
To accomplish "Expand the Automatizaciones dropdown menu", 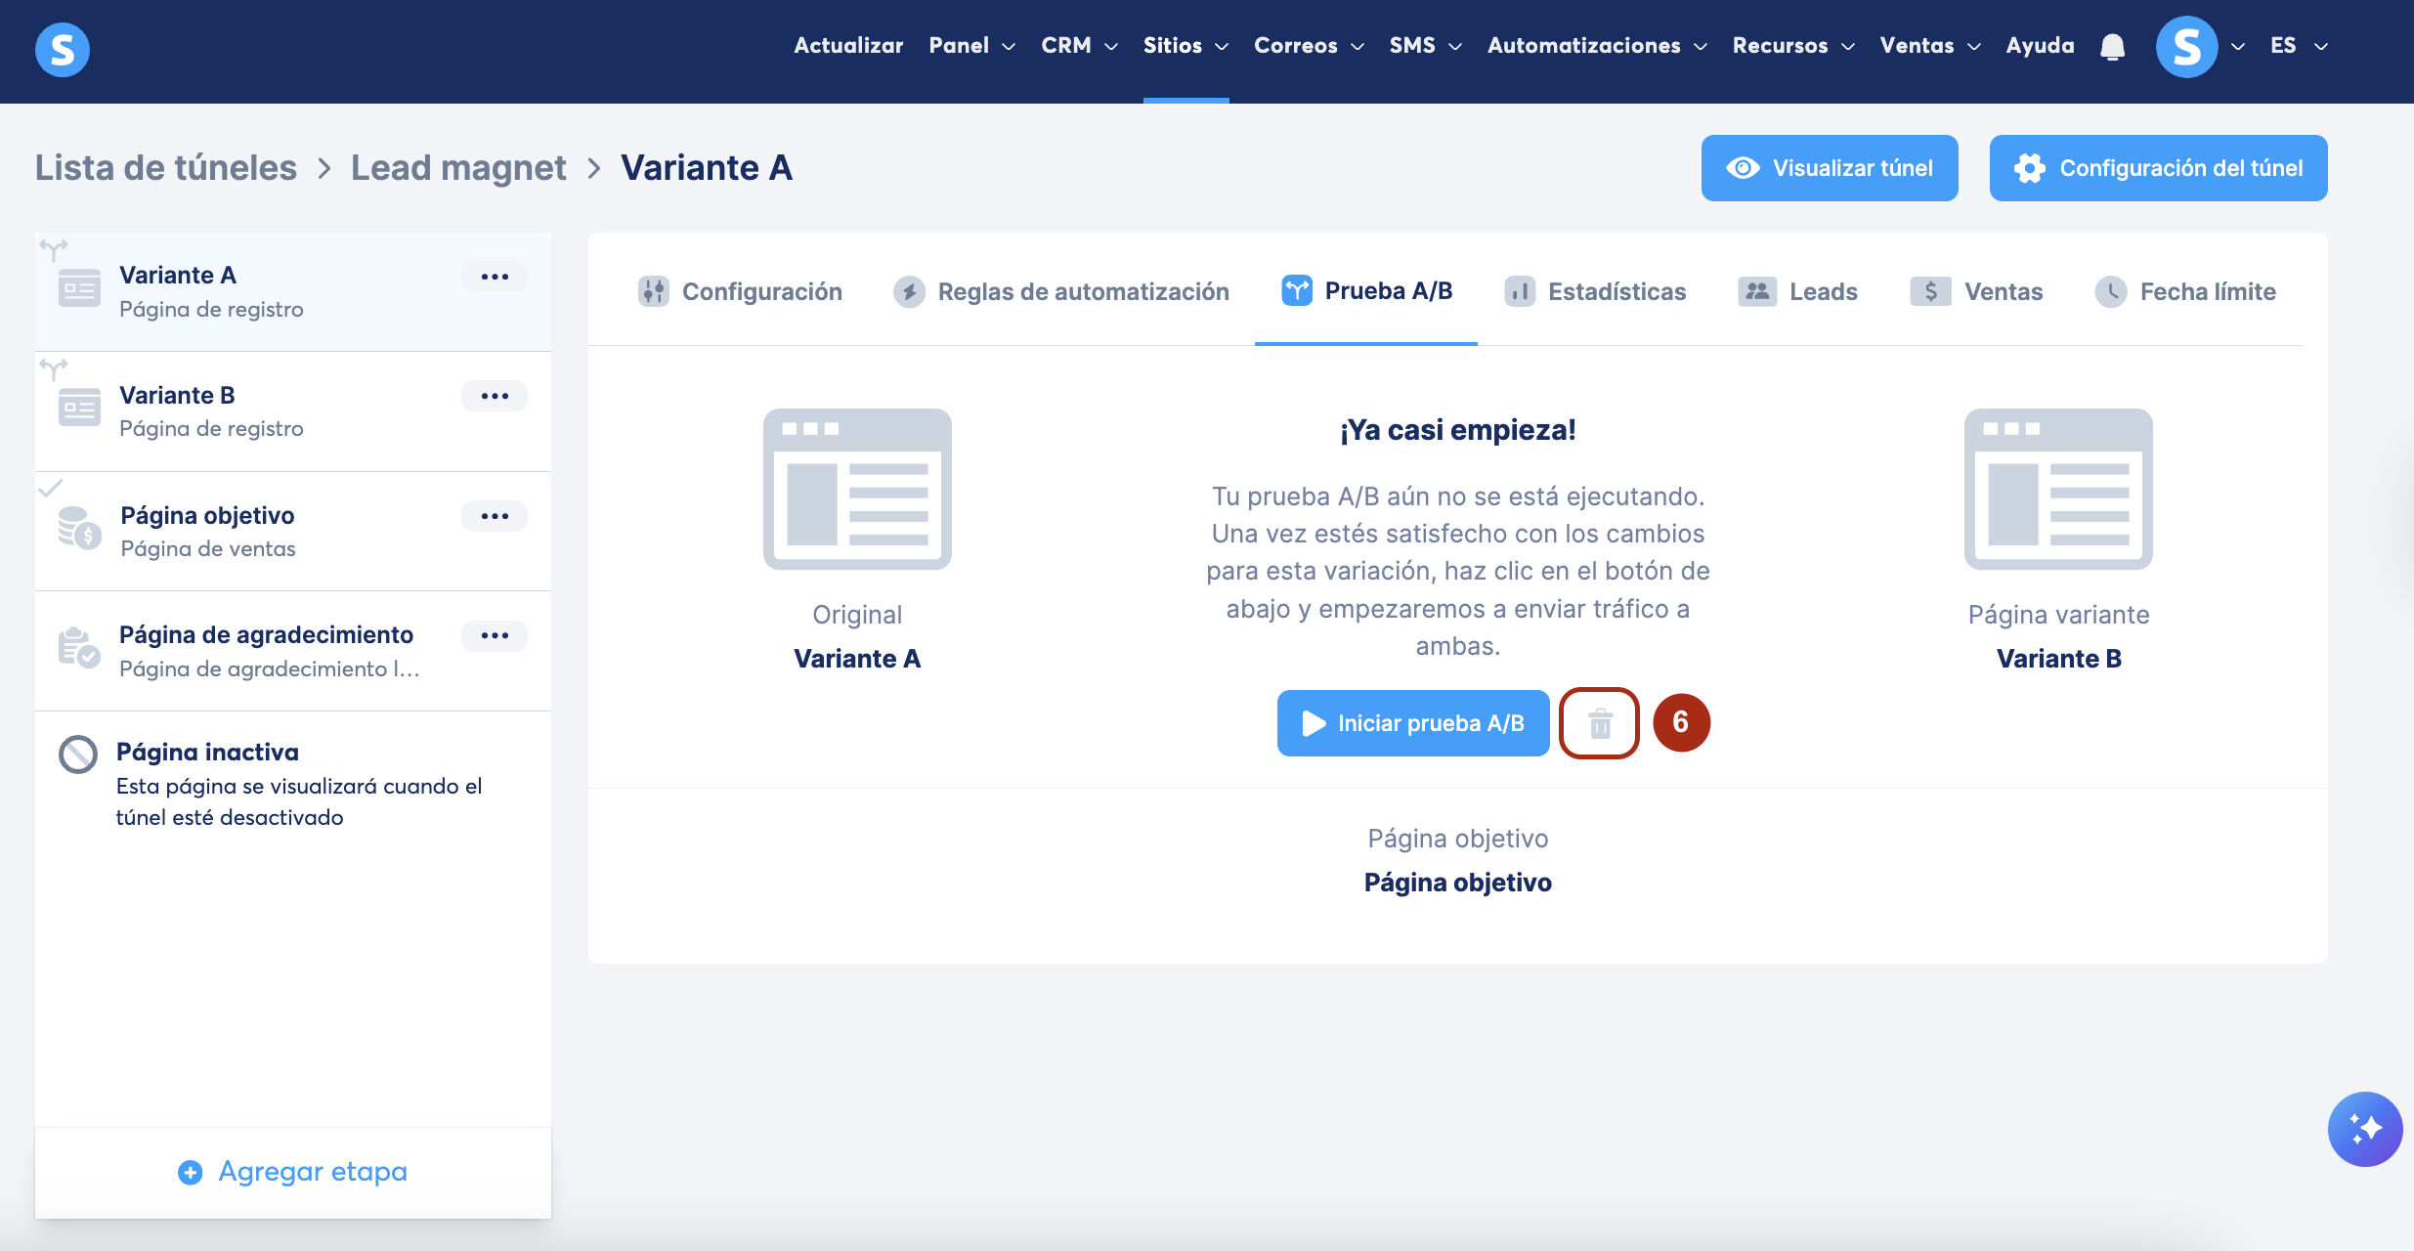I will click(1597, 46).
